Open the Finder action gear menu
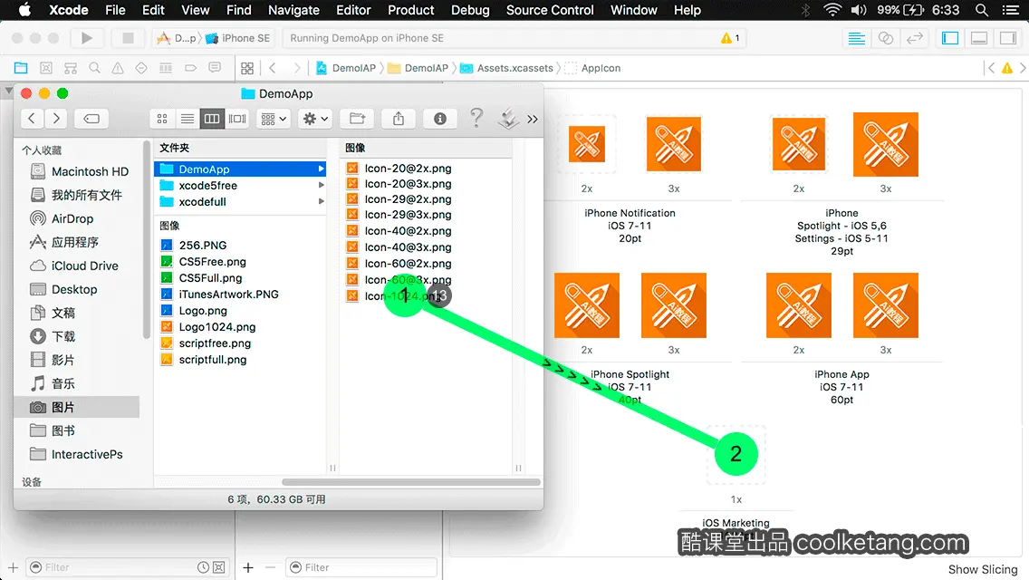 [x=314, y=119]
